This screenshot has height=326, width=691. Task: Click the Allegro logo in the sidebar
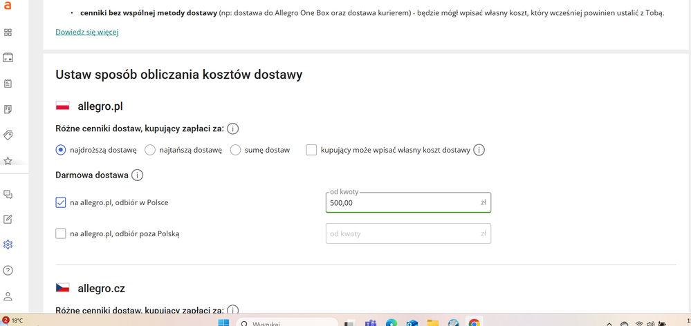pyautogui.click(x=8, y=6)
